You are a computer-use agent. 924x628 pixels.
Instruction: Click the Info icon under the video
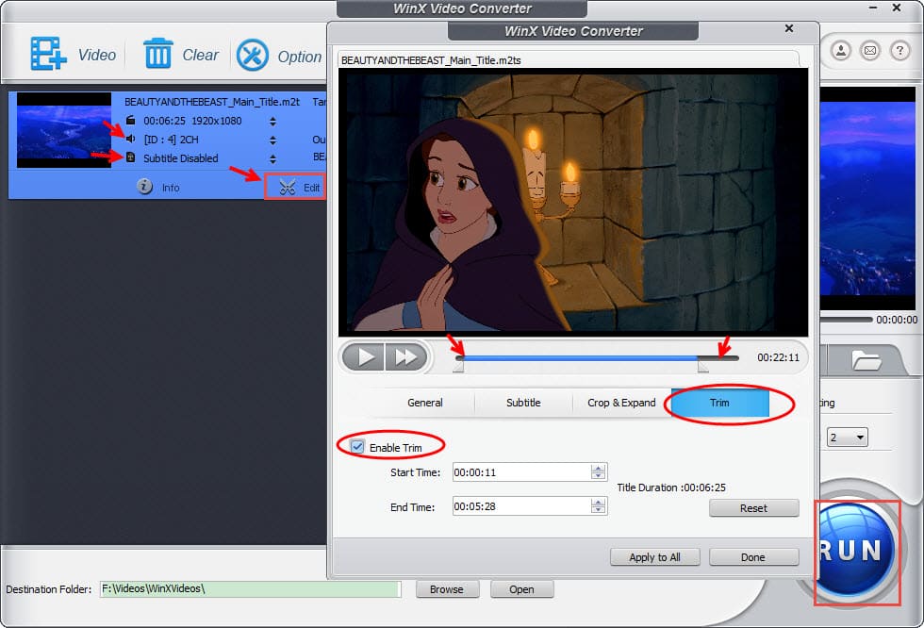tap(144, 187)
